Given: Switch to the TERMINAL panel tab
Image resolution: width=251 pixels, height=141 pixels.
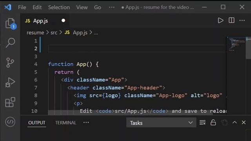Looking at the screenshot, I should click(65, 123).
